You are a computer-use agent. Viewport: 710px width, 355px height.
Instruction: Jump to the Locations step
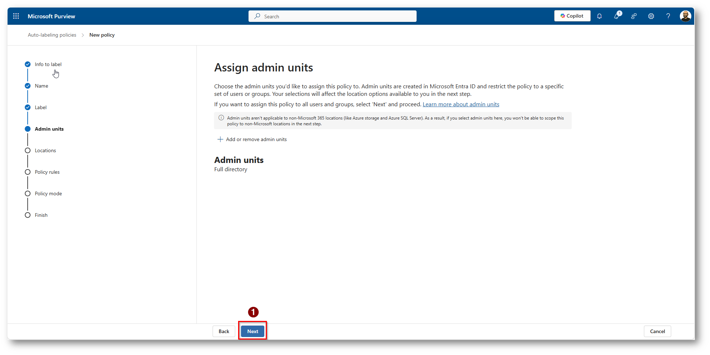pos(45,150)
